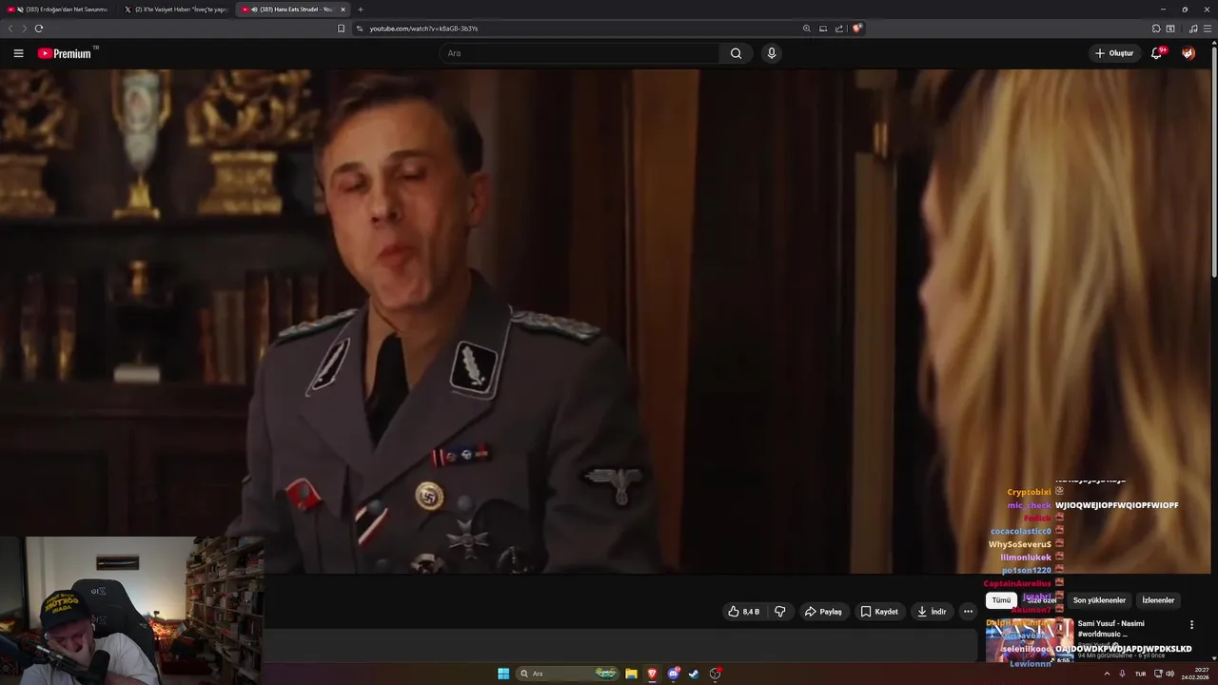Close the Hans Eats Strudel tab
Screen dimensions: 1218x685
(x=344, y=10)
